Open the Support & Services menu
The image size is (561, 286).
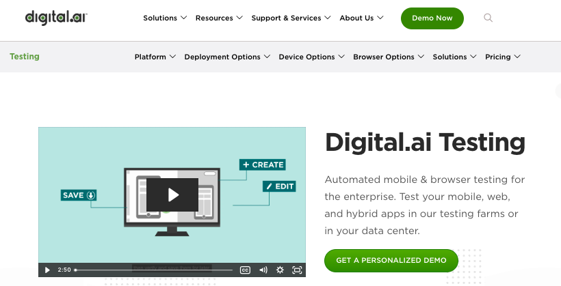[286, 18]
